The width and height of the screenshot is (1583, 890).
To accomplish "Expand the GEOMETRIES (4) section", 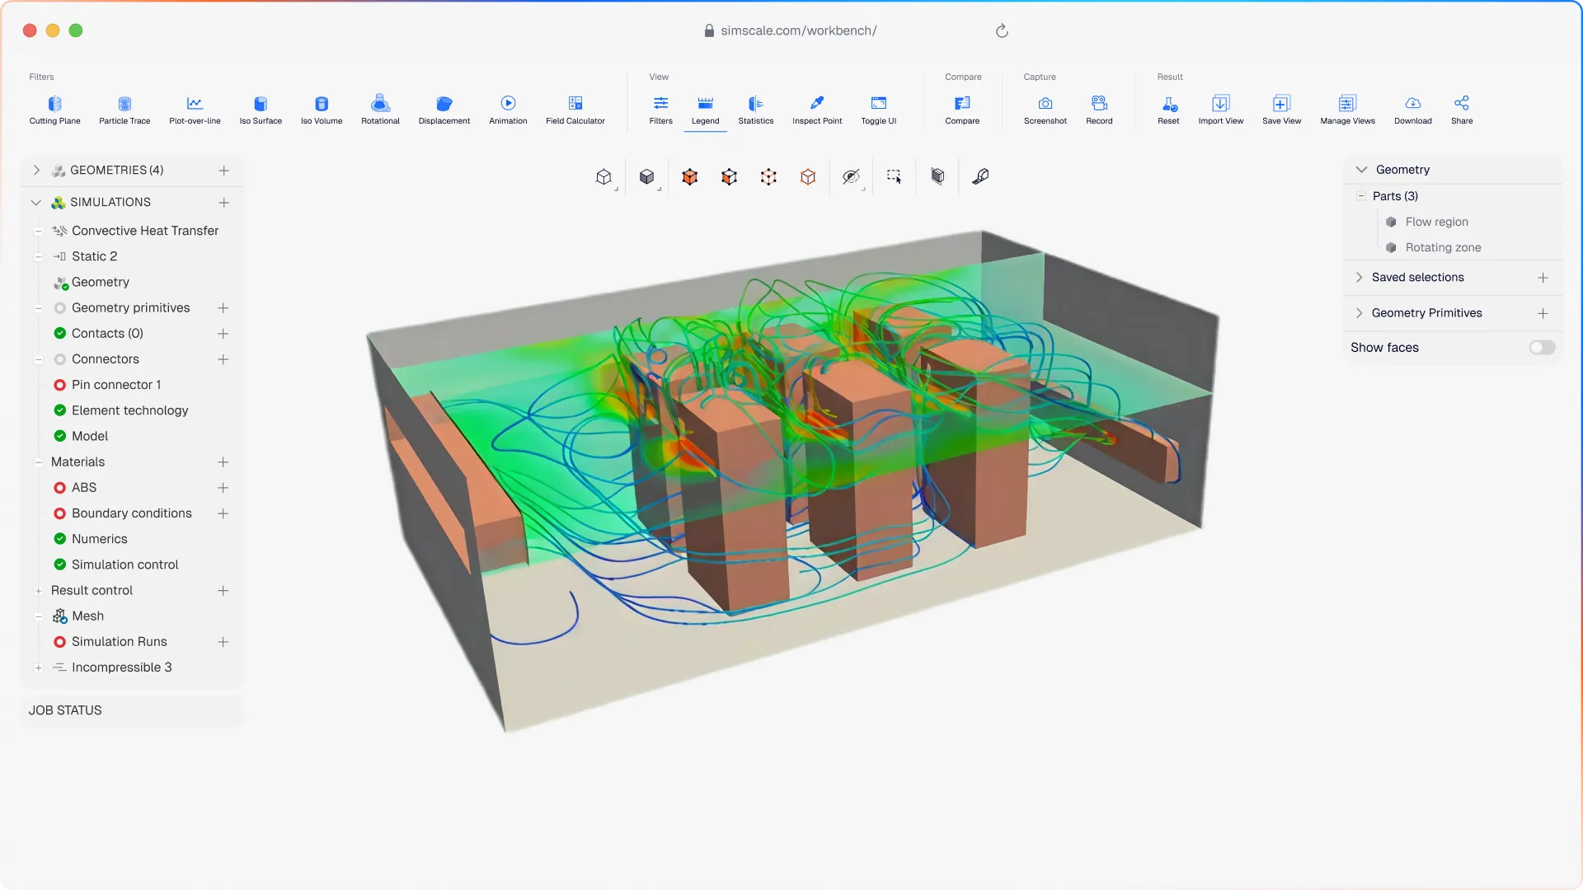I will 36,171.
